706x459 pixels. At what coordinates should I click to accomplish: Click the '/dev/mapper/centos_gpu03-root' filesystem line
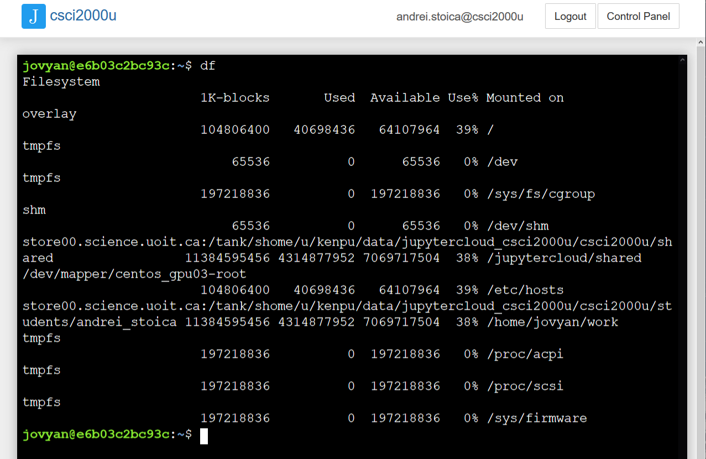(134, 274)
